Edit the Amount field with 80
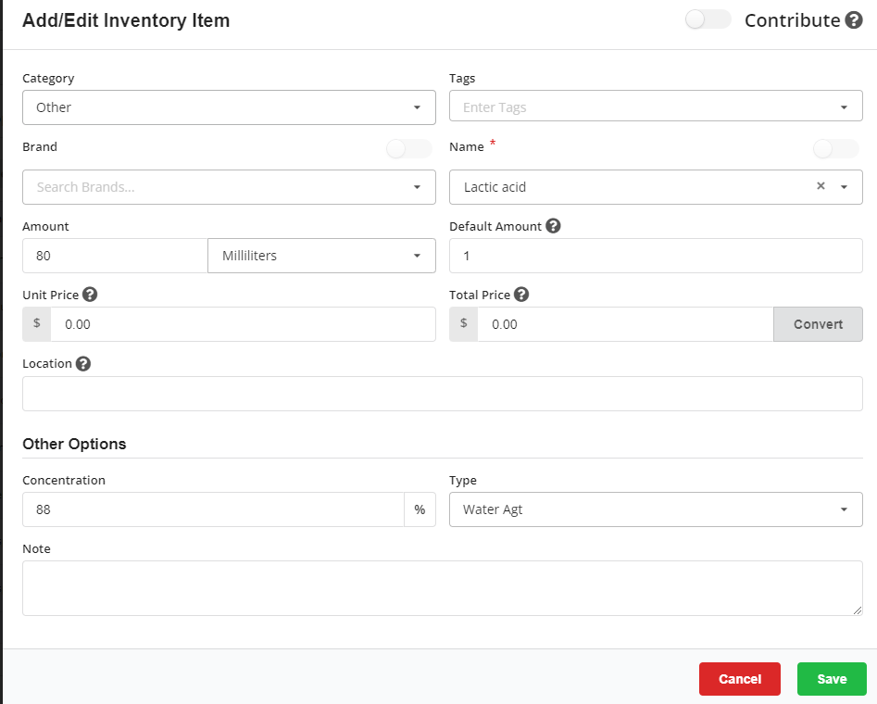This screenshot has width=877, height=704. [x=115, y=256]
